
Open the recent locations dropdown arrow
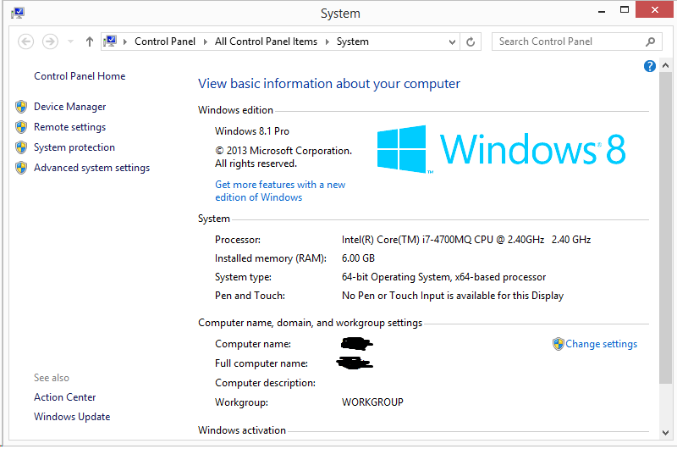pos(70,42)
